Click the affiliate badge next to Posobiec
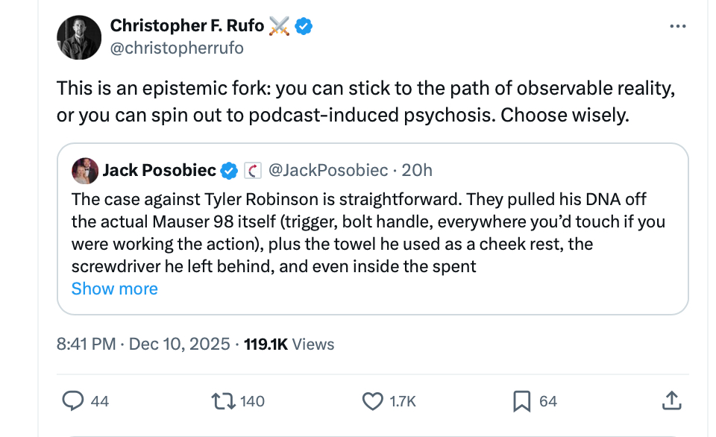The image size is (716, 437). click(x=252, y=171)
